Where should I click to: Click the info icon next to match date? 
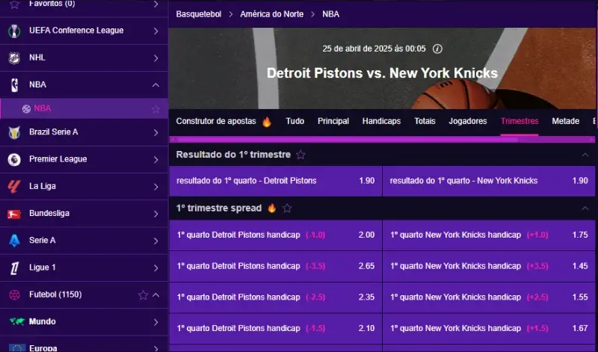[437, 49]
